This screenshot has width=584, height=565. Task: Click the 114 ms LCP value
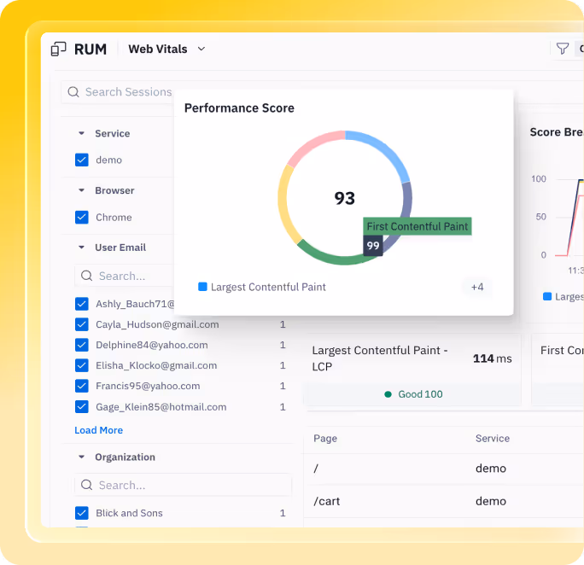pos(492,358)
